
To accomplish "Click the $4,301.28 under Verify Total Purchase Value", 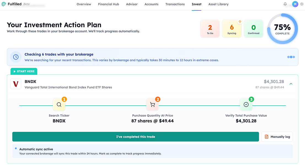I will coord(246,121).
